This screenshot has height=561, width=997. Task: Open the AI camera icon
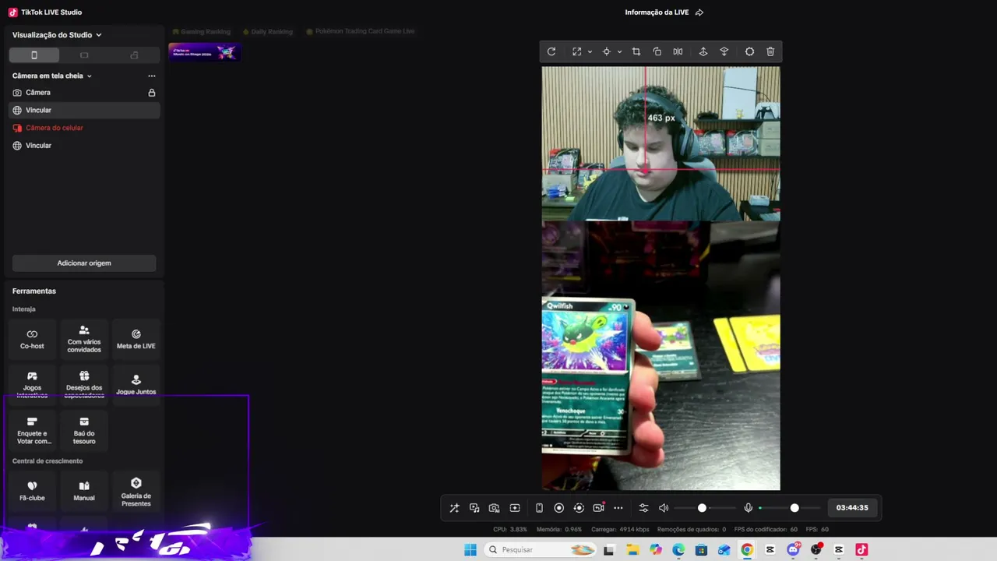494,508
